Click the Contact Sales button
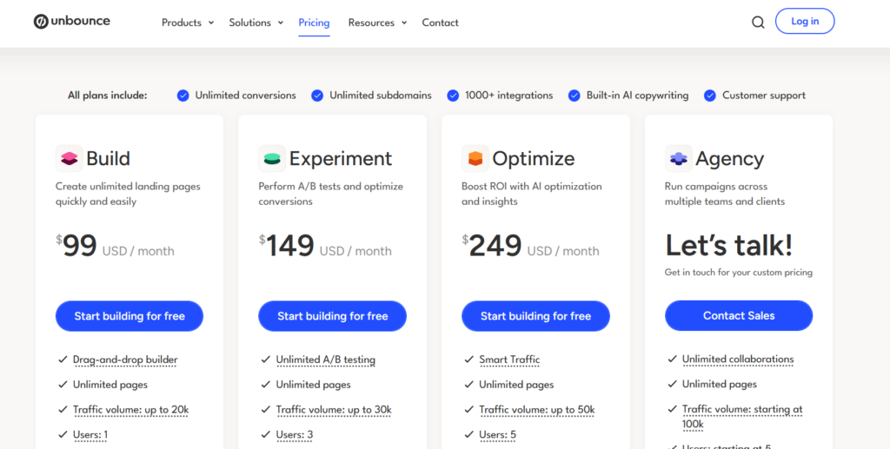The image size is (890, 449). point(739,316)
